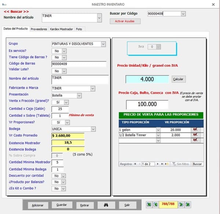Click the yellow Vr Costo Promedio field

[x=68, y=136]
